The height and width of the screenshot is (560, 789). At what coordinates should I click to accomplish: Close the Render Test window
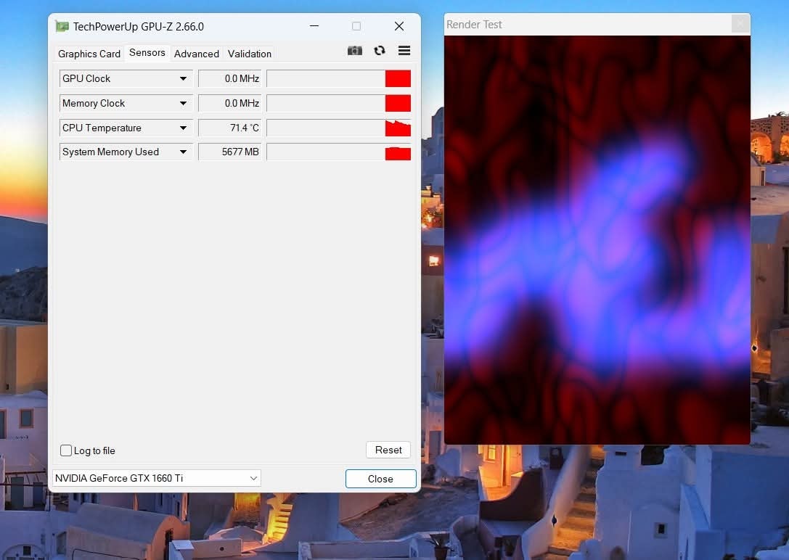point(740,24)
